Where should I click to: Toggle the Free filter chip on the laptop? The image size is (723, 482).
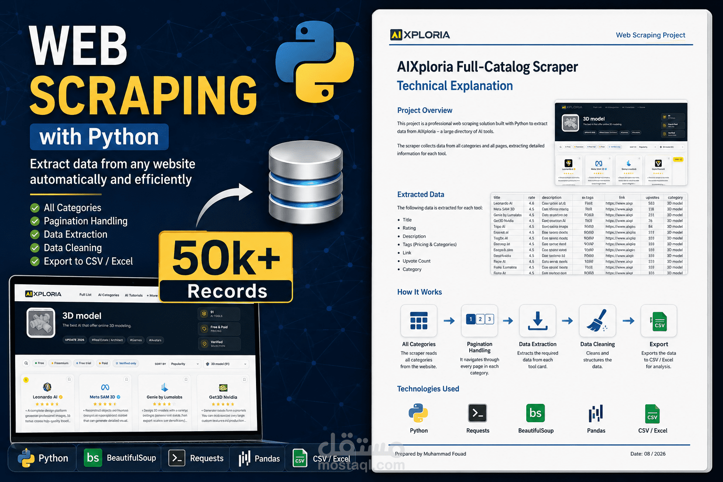(x=40, y=363)
